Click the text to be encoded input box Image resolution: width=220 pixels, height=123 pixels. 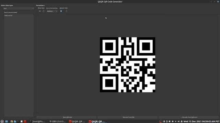(19, 65)
